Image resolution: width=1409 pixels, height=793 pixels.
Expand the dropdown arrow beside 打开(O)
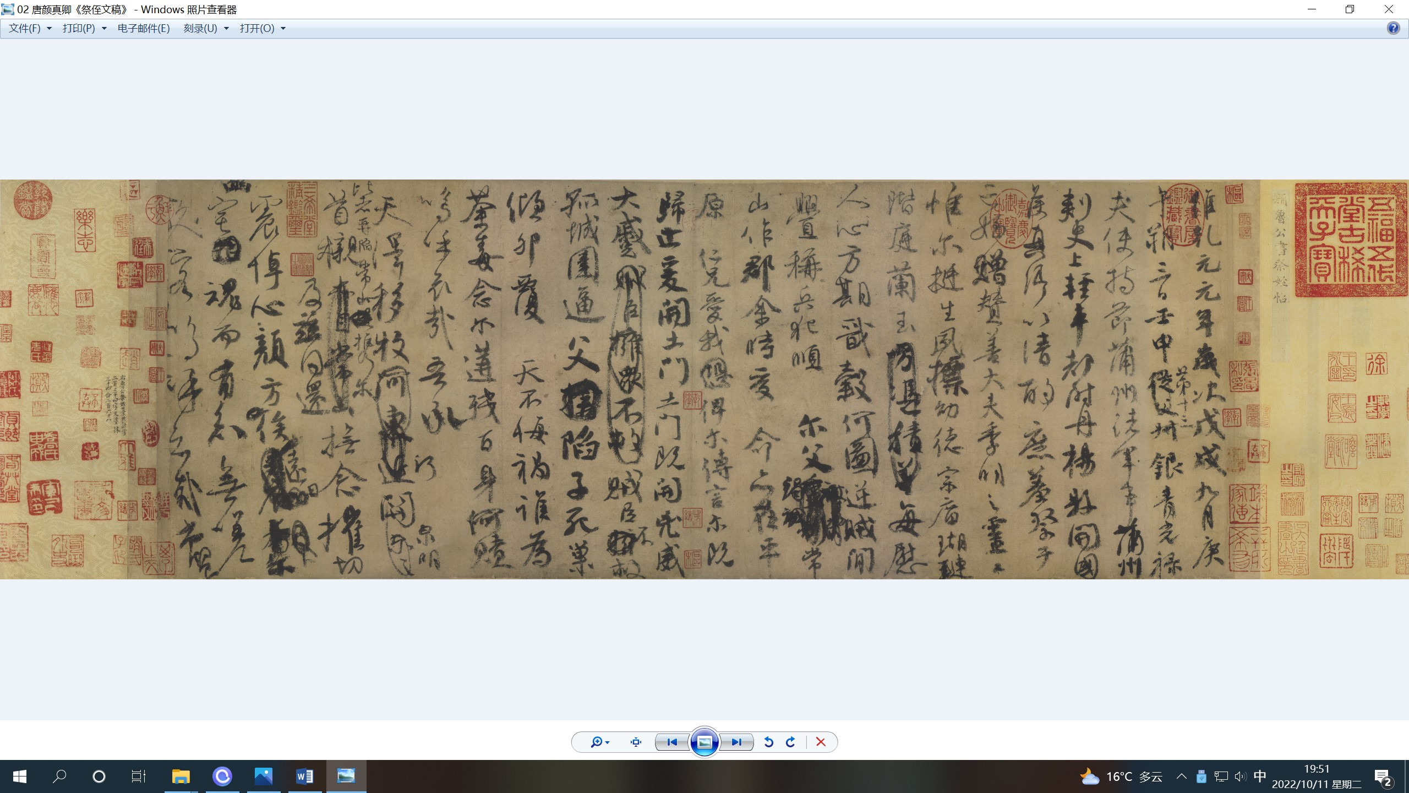coord(283,29)
